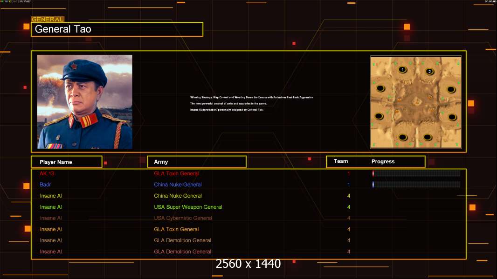Select player AK 13

pos(47,173)
